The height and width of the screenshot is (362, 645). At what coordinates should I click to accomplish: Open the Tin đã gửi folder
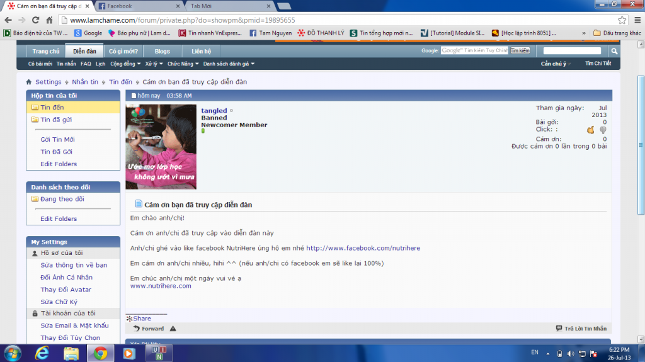pyautogui.click(x=56, y=120)
